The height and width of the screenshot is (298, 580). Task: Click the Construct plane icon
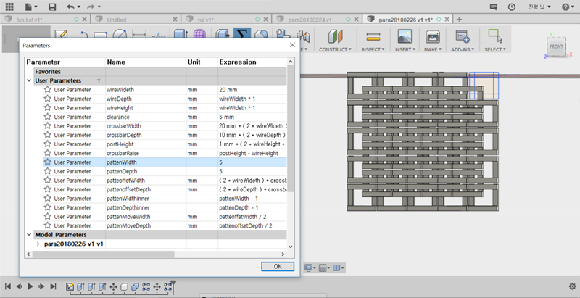tap(335, 36)
